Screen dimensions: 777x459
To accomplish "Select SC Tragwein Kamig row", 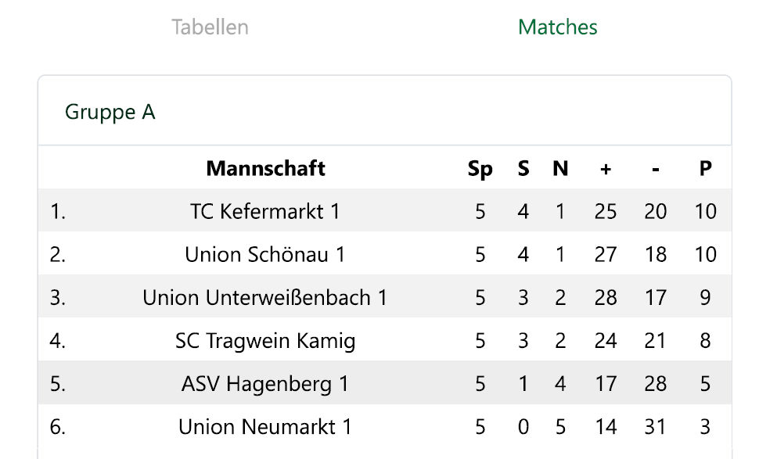I will (265, 341).
